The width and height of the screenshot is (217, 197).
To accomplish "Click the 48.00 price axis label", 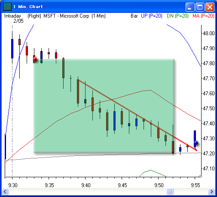I will [209, 33].
